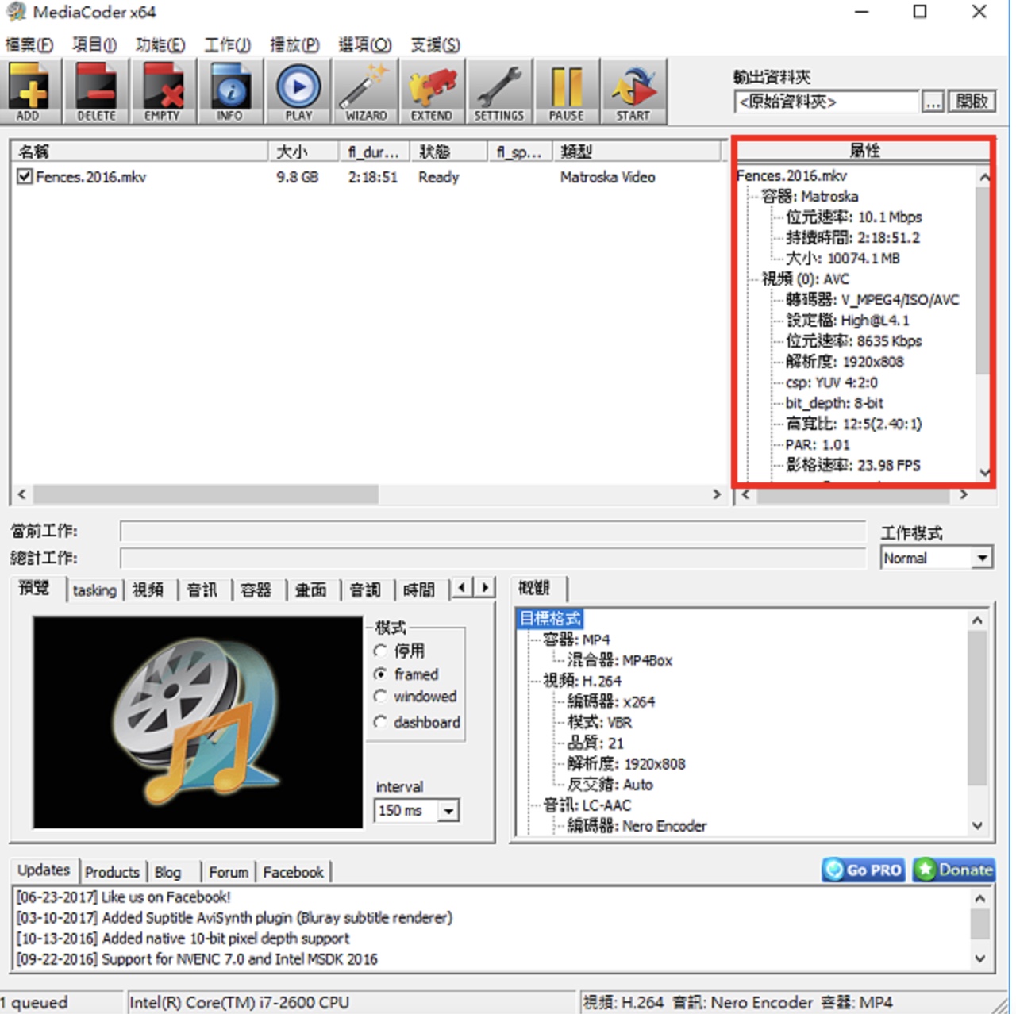Open the INFO toolbar icon
The width and height of the screenshot is (1016, 1014).
(230, 91)
